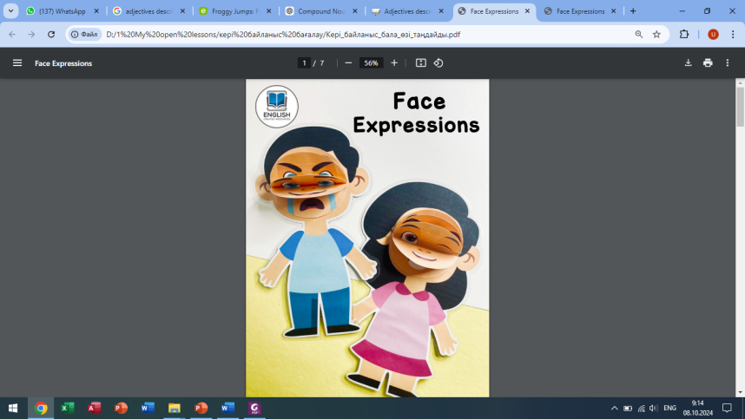This screenshot has width=745, height=419.
Task: Open the Chrome profile avatar
Action: tap(713, 34)
